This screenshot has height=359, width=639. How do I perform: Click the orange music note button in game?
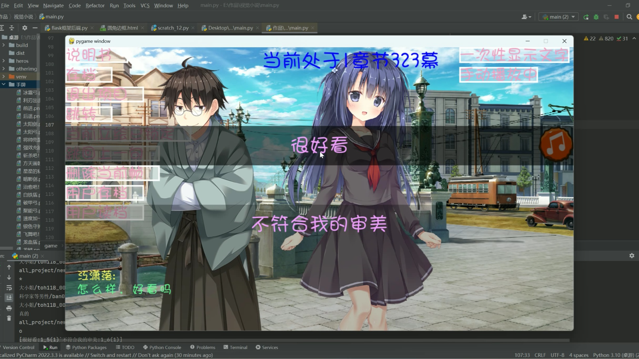[x=556, y=144]
